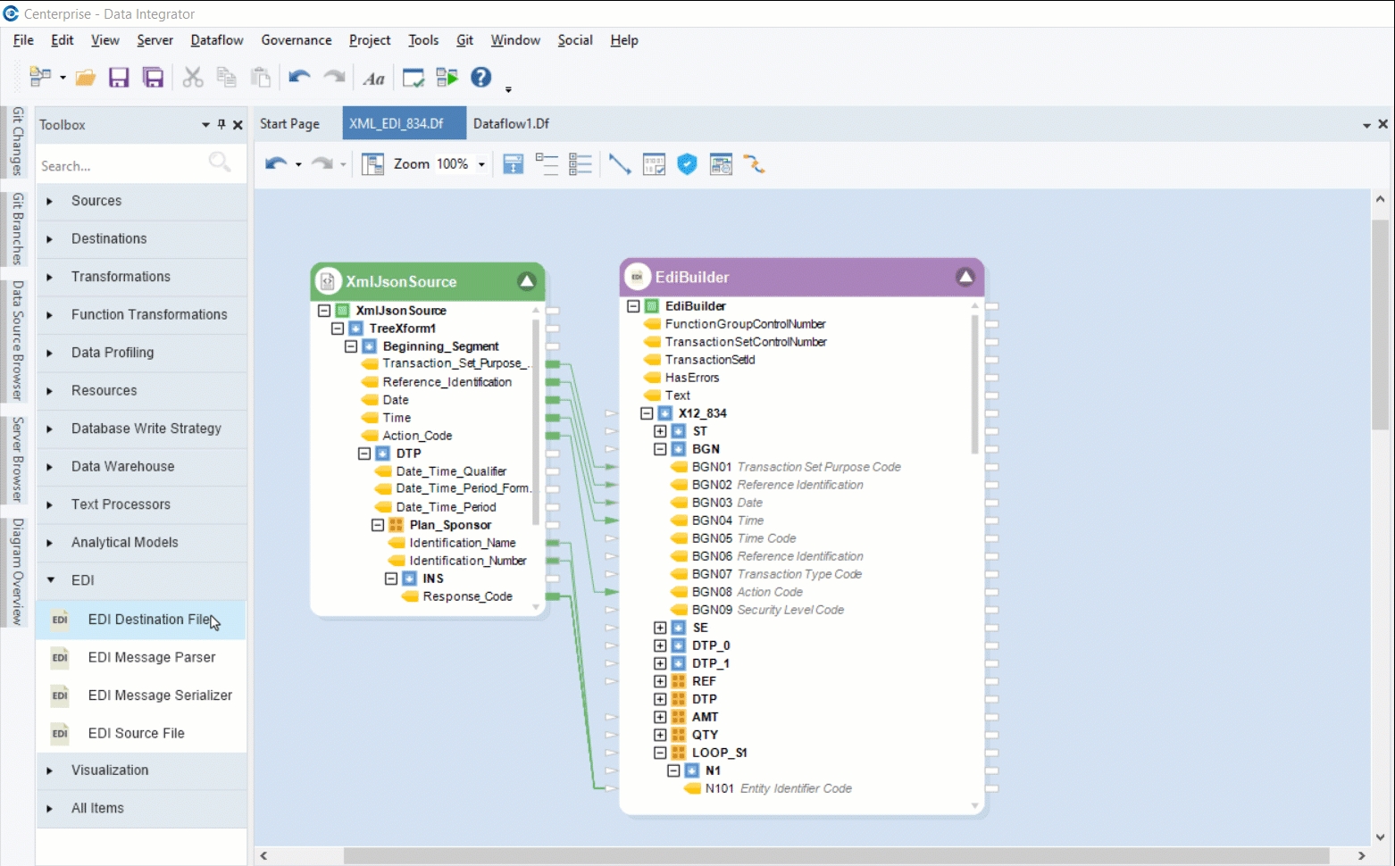Open Help via the blue question mark icon
Viewport: 1395px width, 866px height.
tap(481, 78)
